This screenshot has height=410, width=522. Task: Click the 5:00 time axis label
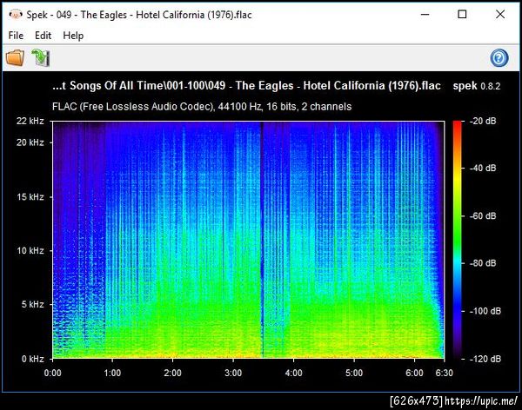pyautogui.click(x=354, y=373)
